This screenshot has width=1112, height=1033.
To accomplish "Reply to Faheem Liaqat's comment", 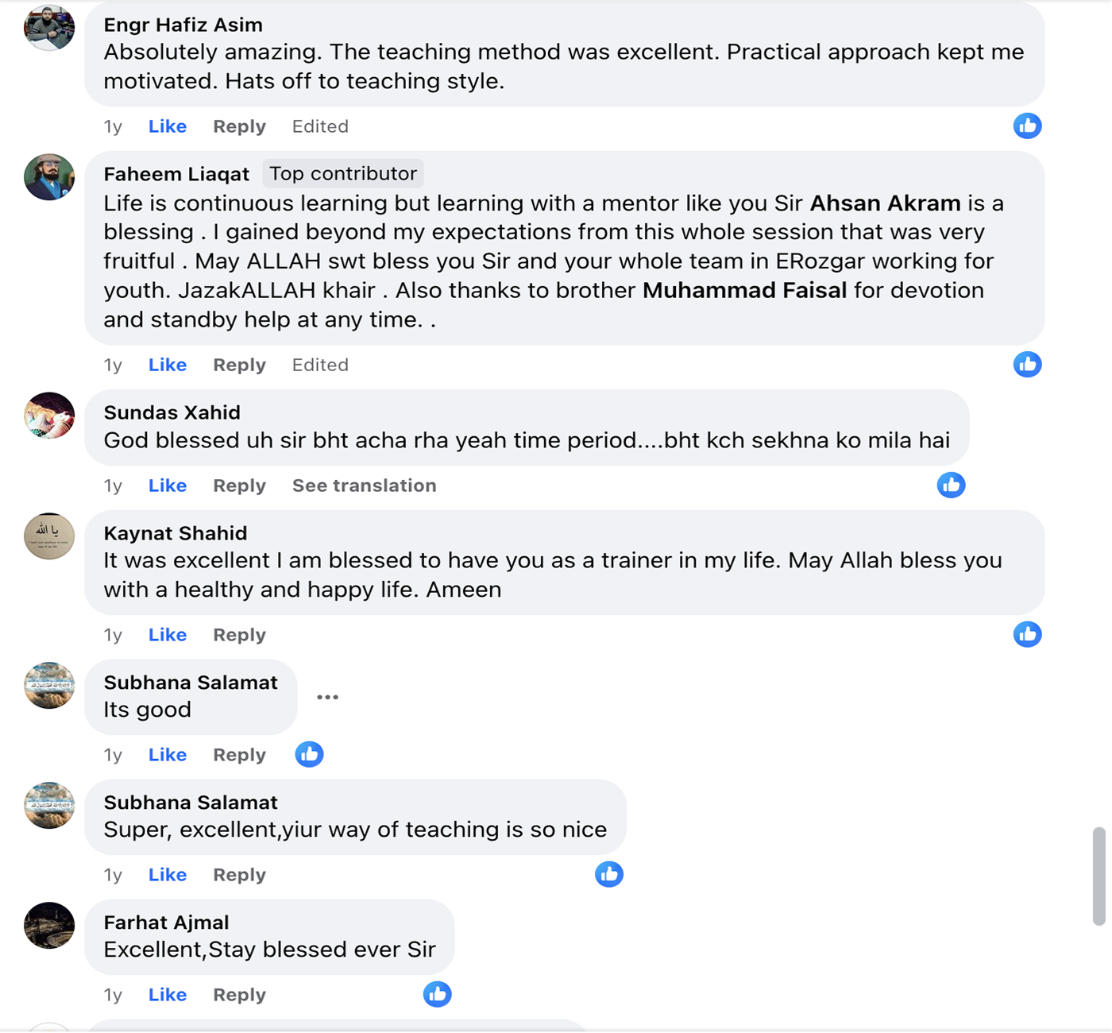I will [x=239, y=365].
